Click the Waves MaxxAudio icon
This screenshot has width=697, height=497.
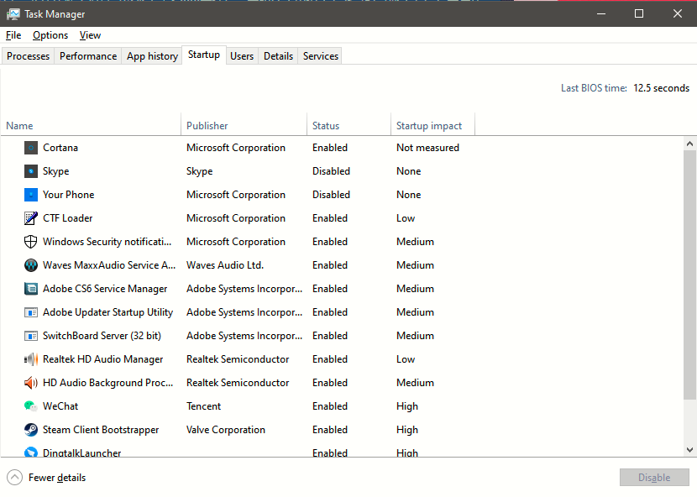click(x=31, y=265)
